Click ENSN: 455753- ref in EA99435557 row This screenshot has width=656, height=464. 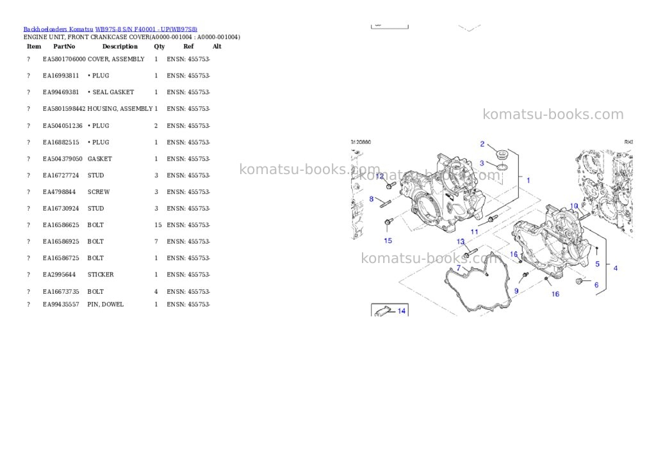188,304
